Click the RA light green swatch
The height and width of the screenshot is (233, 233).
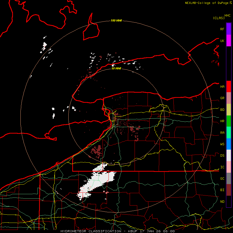tap(229, 133)
